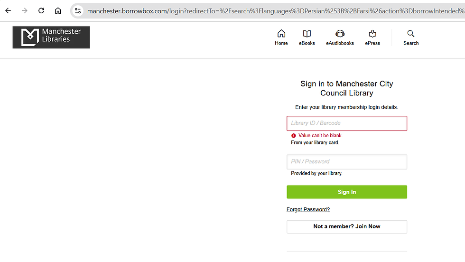Open site information icon in address bar
Image resolution: width=465 pixels, height=262 pixels.
(x=78, y=11)
